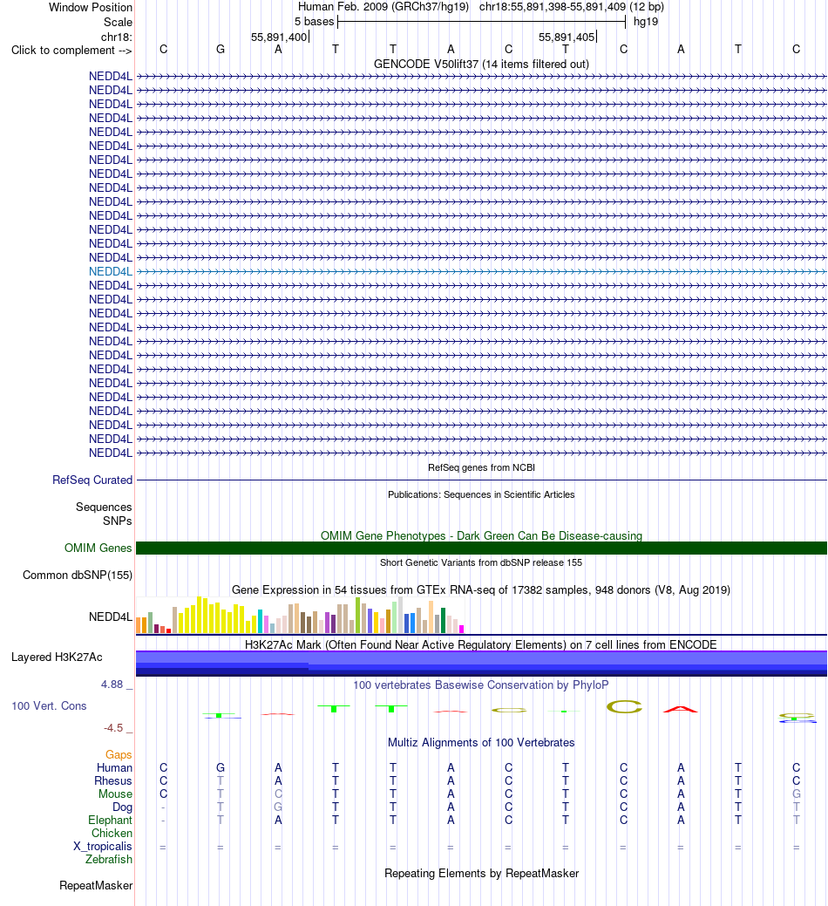Open 'Short Genetic Variants from dbSNP release 155'
Viewport: 828px width, 906px height.
tap(481, 562)
